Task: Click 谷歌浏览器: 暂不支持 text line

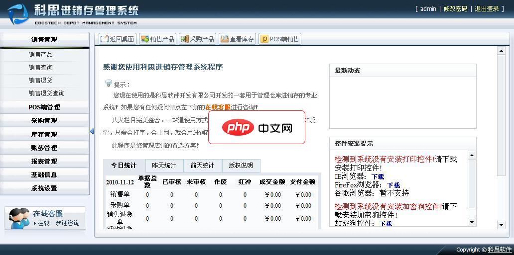Action: click(x=372, y=193)
